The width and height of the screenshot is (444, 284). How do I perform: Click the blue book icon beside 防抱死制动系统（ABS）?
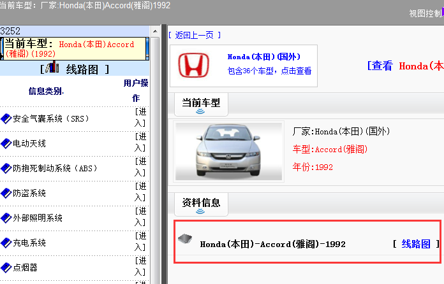point(6,168)
